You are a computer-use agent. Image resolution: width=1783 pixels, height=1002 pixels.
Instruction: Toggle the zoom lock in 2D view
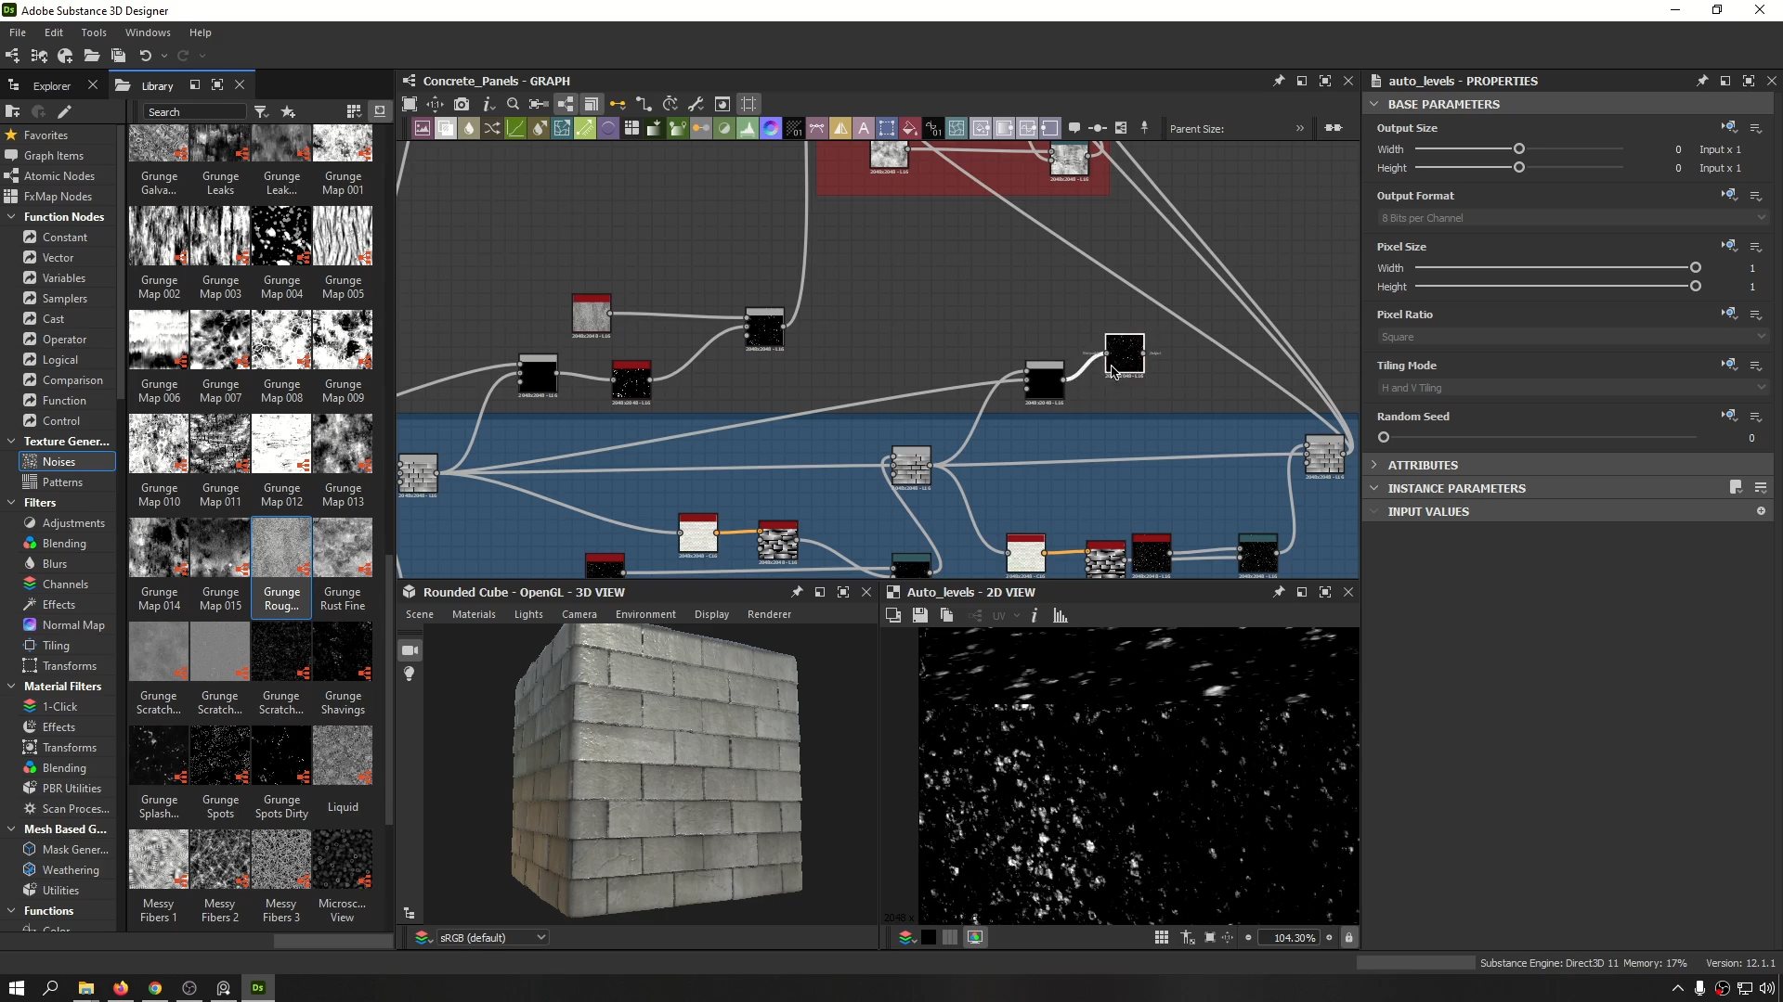pyautogui.click(x=1349, y=938)
